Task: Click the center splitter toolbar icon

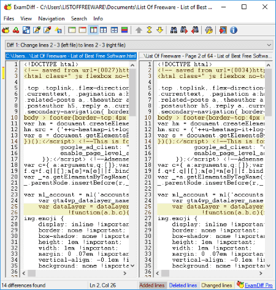Action: 114,30
